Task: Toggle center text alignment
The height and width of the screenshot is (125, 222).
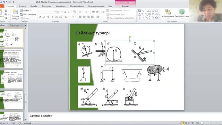Action: click(84, 17)
